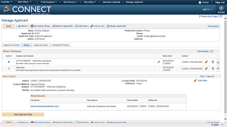The width and height of the screenshot is (227, 127).
Task: Click the vertical page scrollbar thumb
Action: (x=226, y=67)
